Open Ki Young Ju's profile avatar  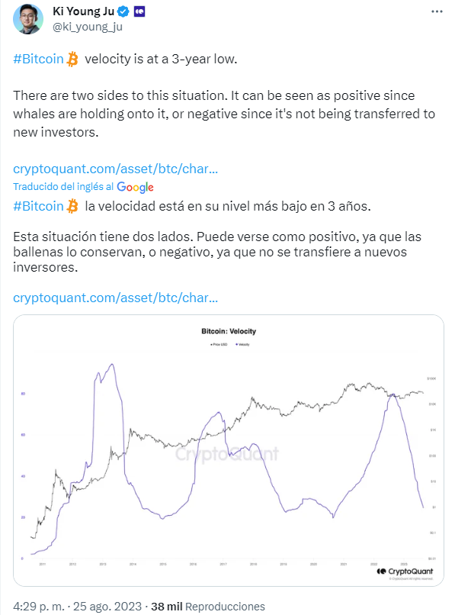(x=28, y=19)
